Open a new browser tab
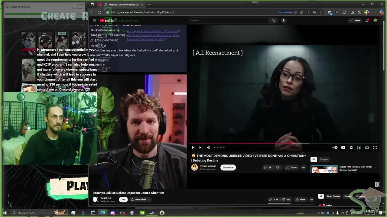Viewport: 387px width, 217px height. (149, 5)
